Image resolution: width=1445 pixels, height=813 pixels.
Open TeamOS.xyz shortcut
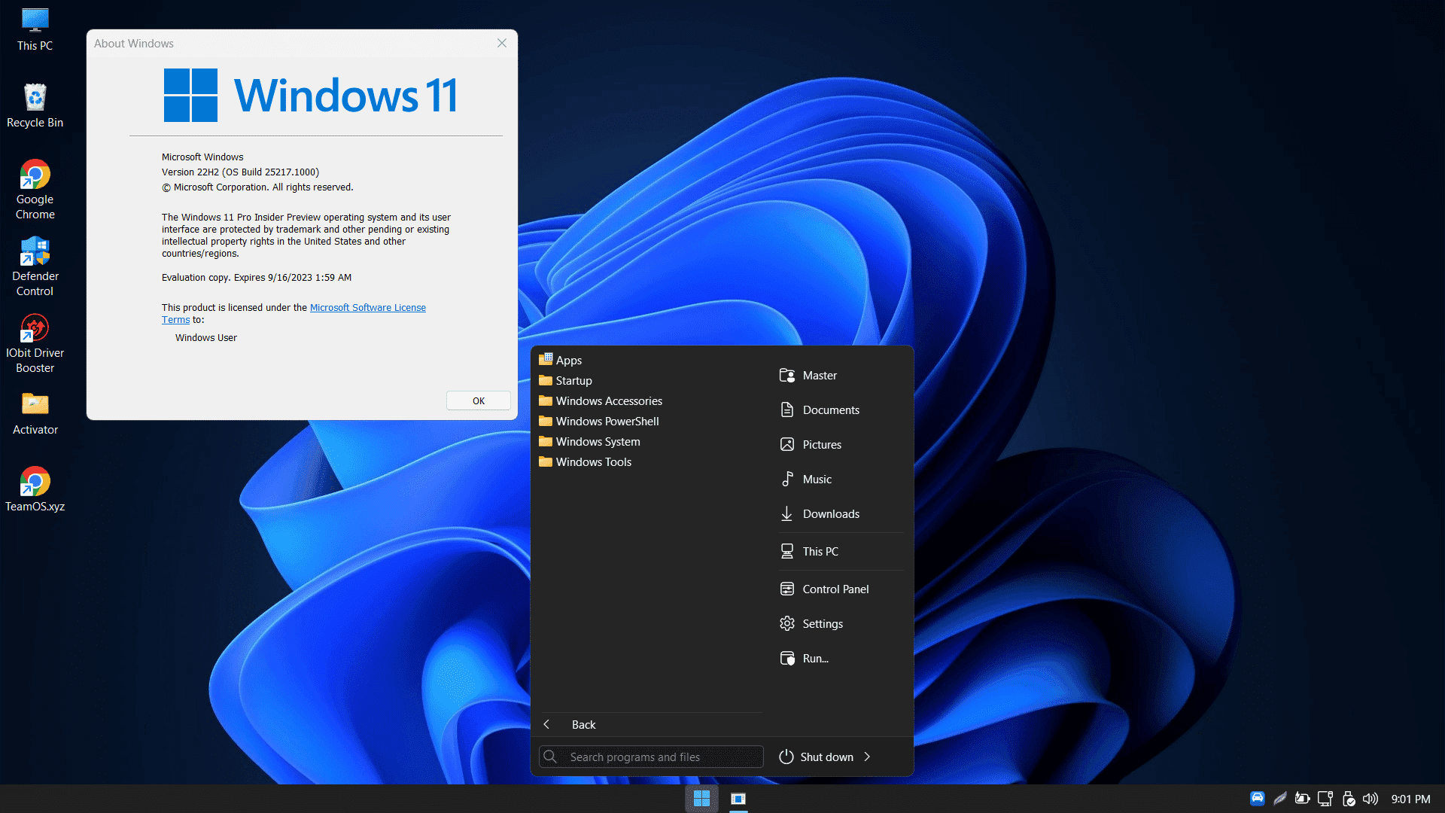point(34,482)
